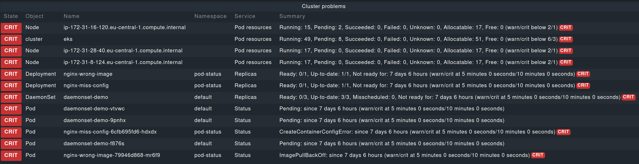This screenshot has width=639, height=164.
Task: Open Status service for daemonset-demo-f876s
Action: [242, 143]
